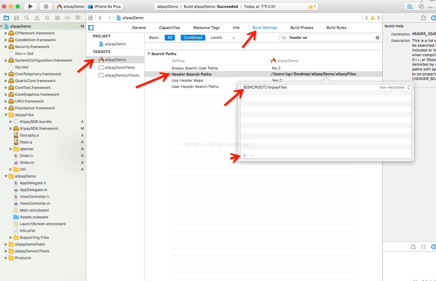Select the standard editor button
Screen dimensions: 436x281
coord(410,6)
